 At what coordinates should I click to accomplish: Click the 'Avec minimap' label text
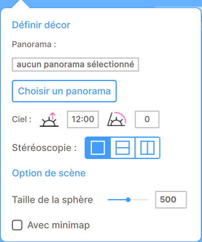click(59, 225)
